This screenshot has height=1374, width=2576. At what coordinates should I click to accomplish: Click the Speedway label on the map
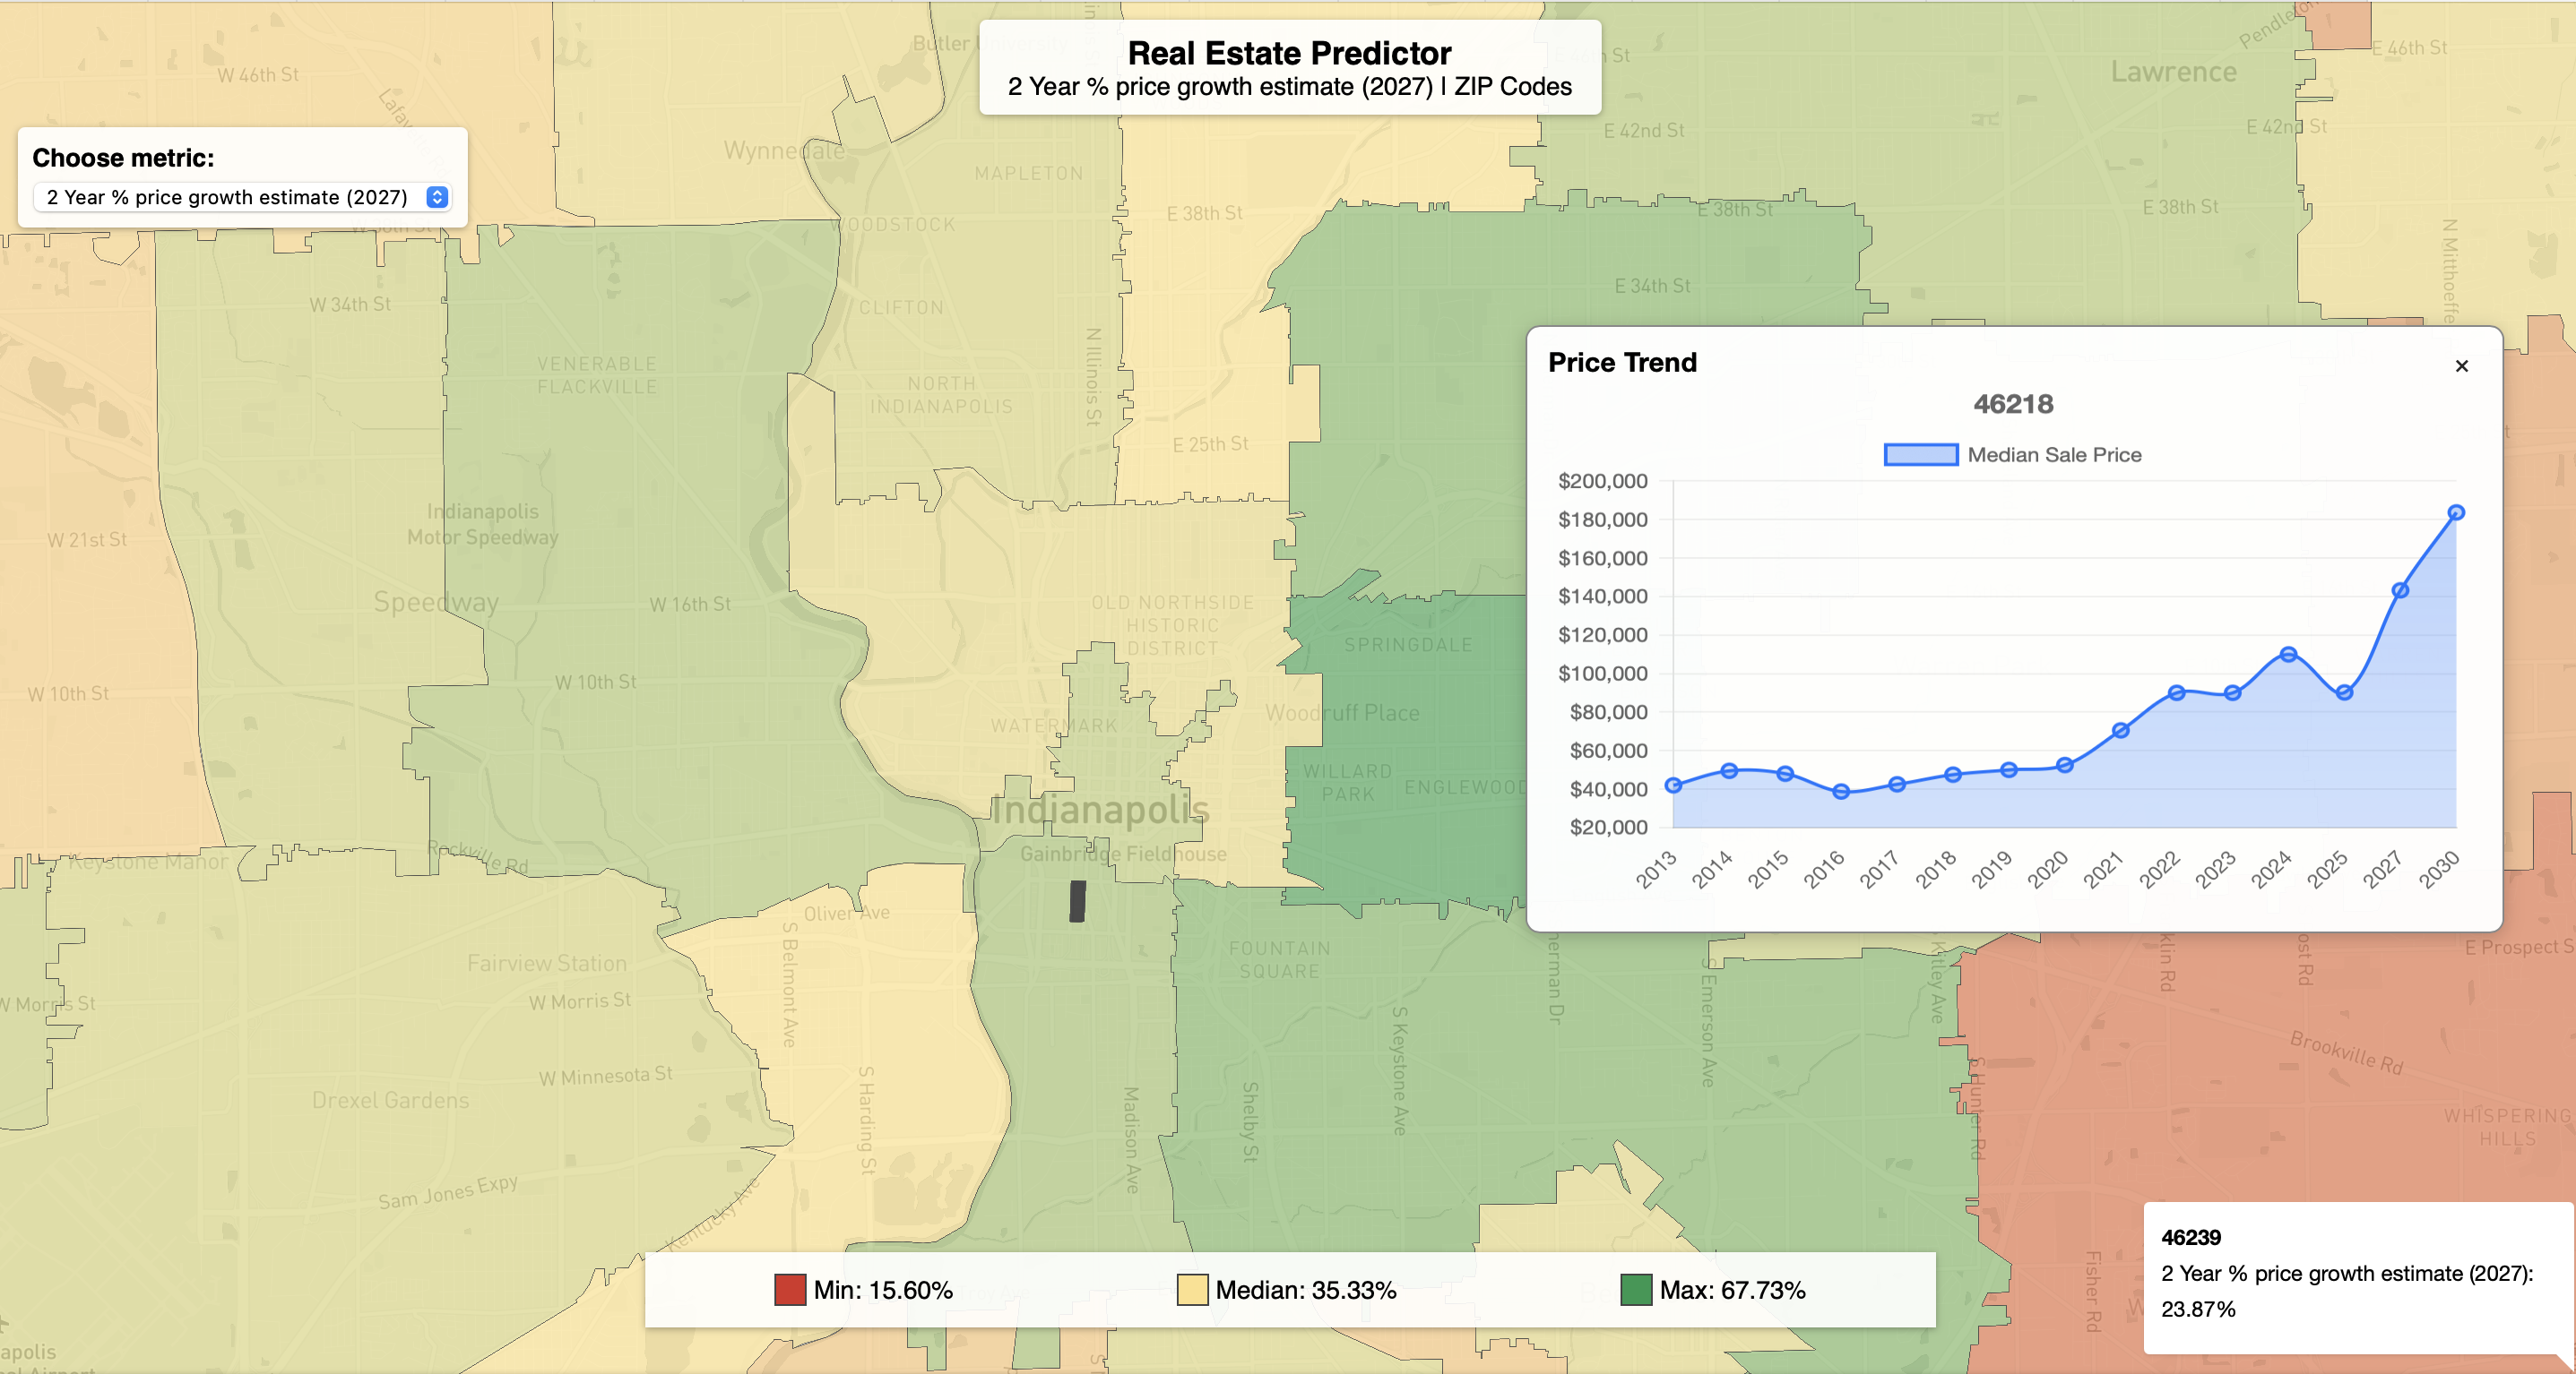[436, 602]
